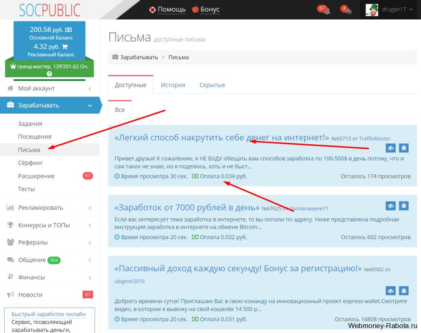Click 'Осталось 16808 просмотров' text
Screen dimensions: 421x333
[372, 319]
